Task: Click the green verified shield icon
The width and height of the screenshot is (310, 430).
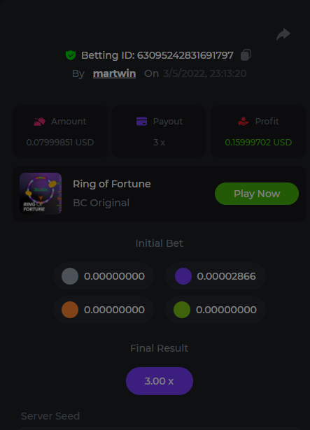Action: tap(71, 55)
